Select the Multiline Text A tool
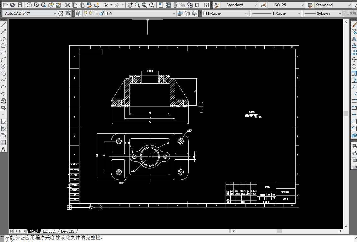 [x=3, y=149]
